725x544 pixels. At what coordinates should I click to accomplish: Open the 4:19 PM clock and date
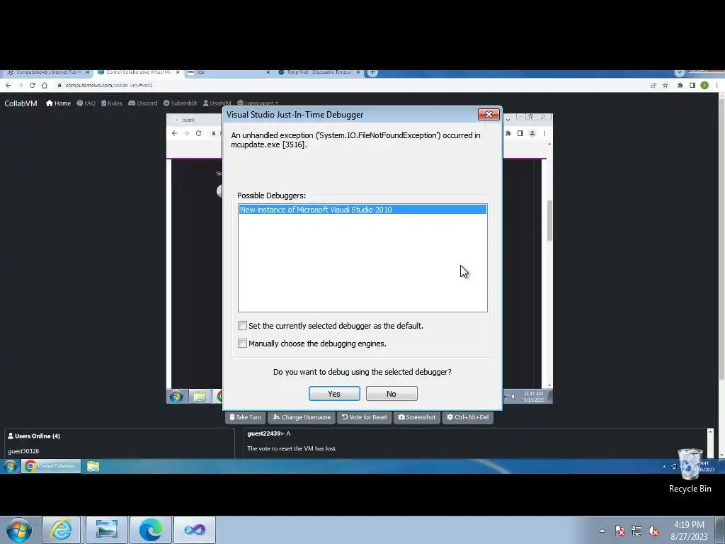(689, 531)
